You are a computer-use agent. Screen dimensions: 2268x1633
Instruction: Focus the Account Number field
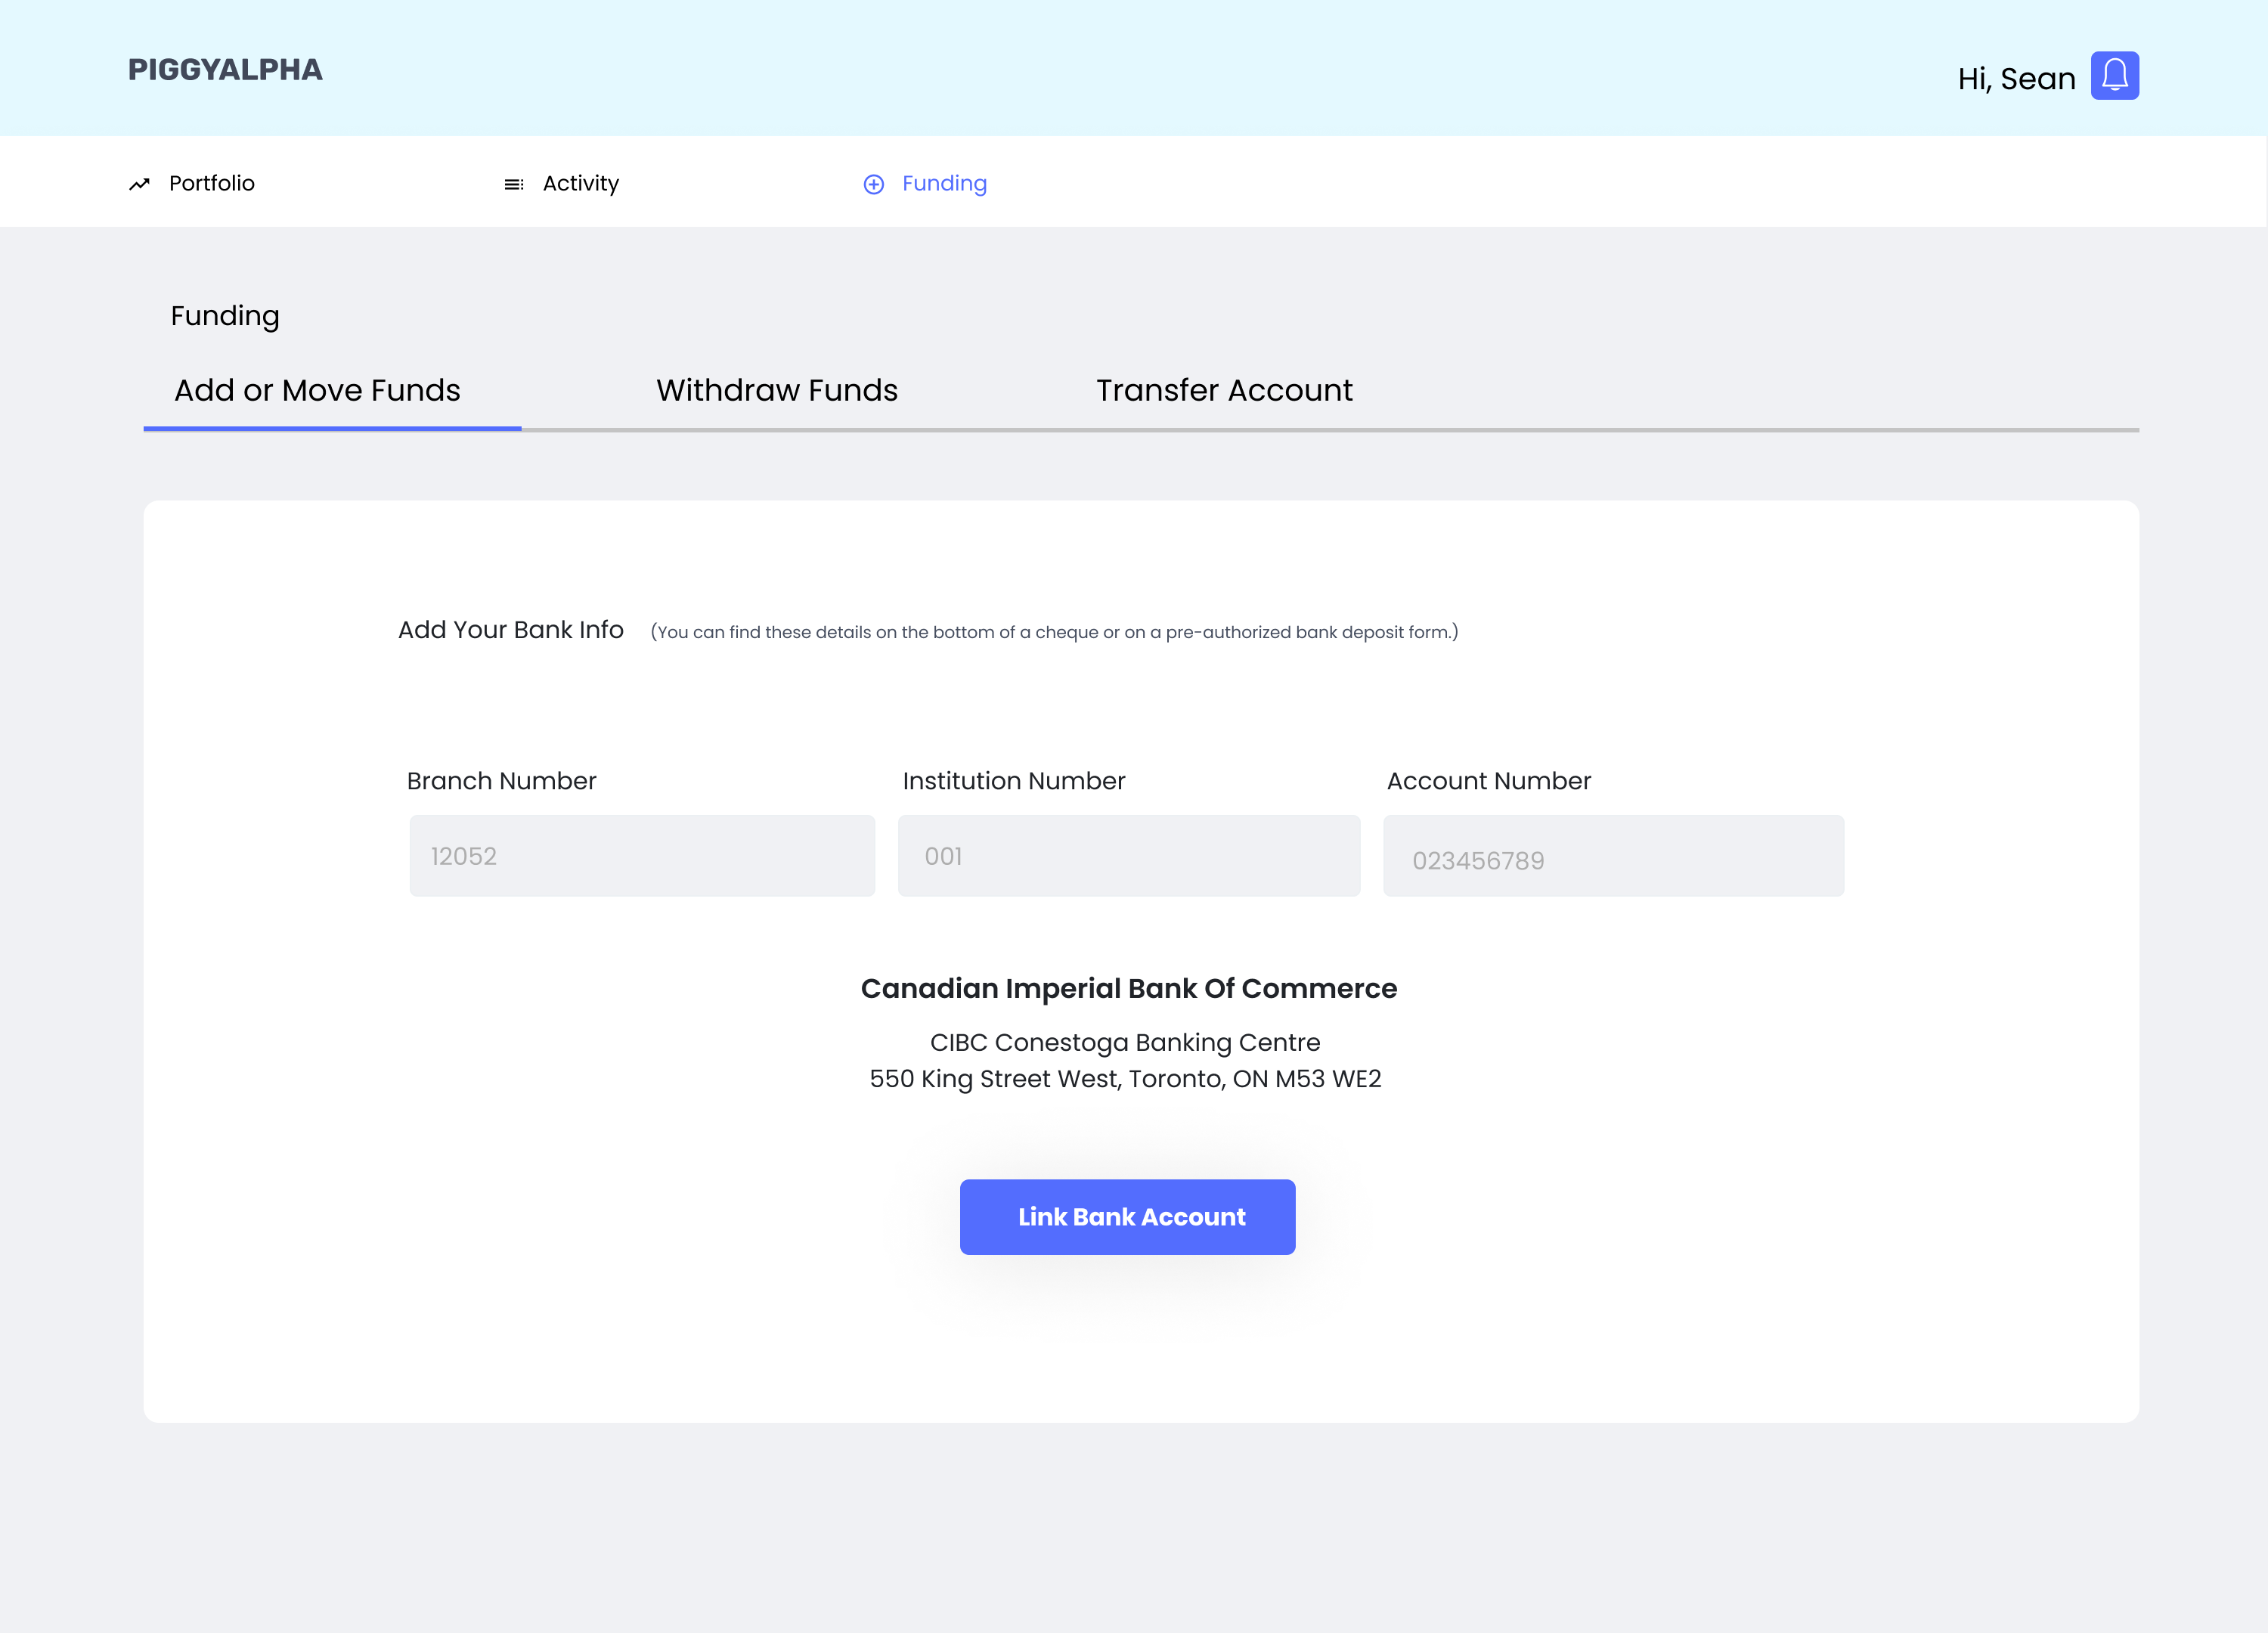(1612, 856)
